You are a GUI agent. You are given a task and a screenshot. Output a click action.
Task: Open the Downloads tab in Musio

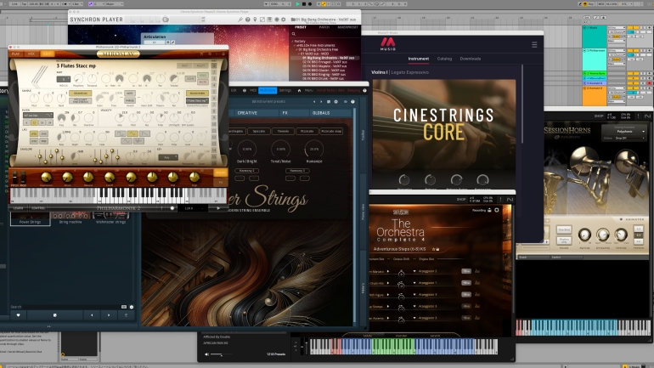point(470,59)
